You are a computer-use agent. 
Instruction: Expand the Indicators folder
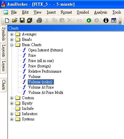point(12,114)
